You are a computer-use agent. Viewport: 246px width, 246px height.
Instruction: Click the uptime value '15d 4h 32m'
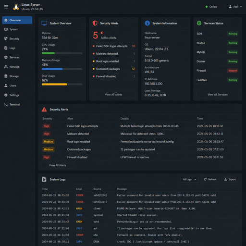pos(50,37)
